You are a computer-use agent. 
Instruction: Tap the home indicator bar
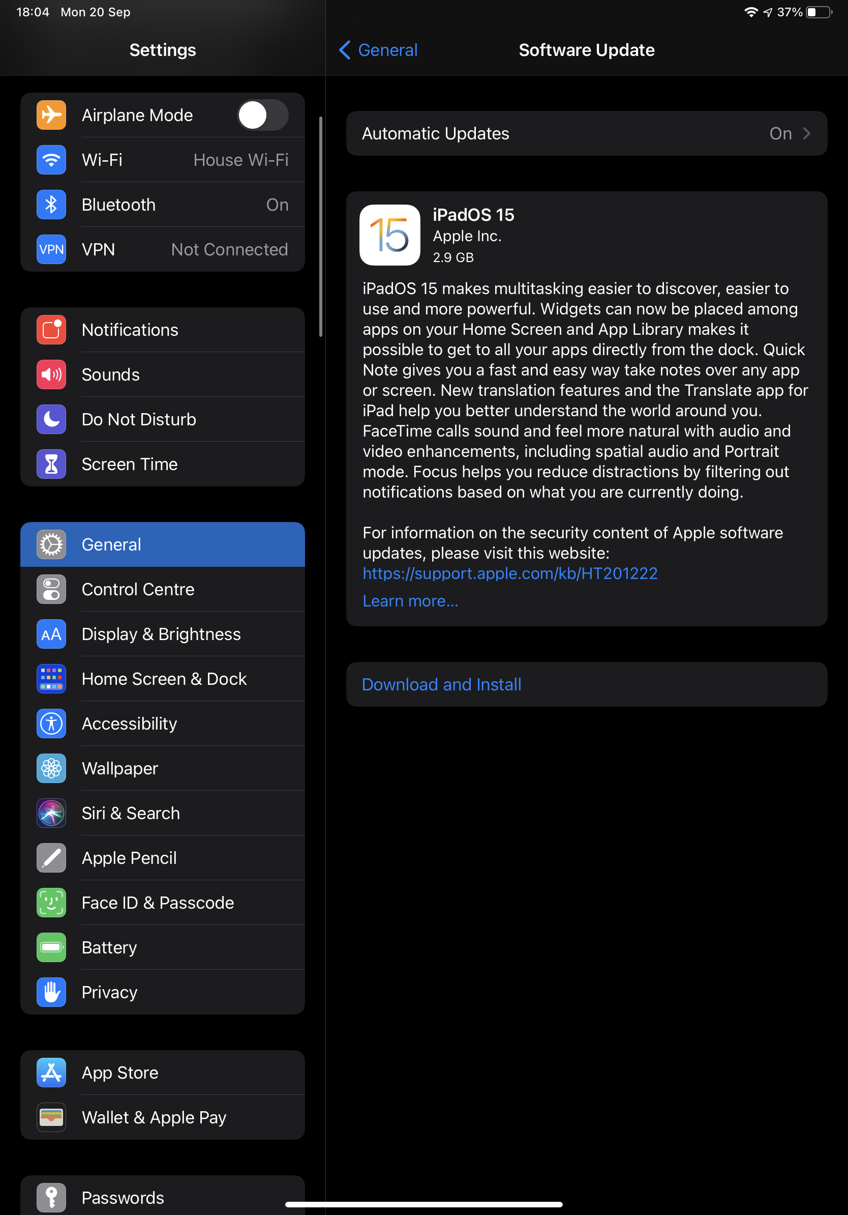pyautogui.click(x=423, y=1204)
